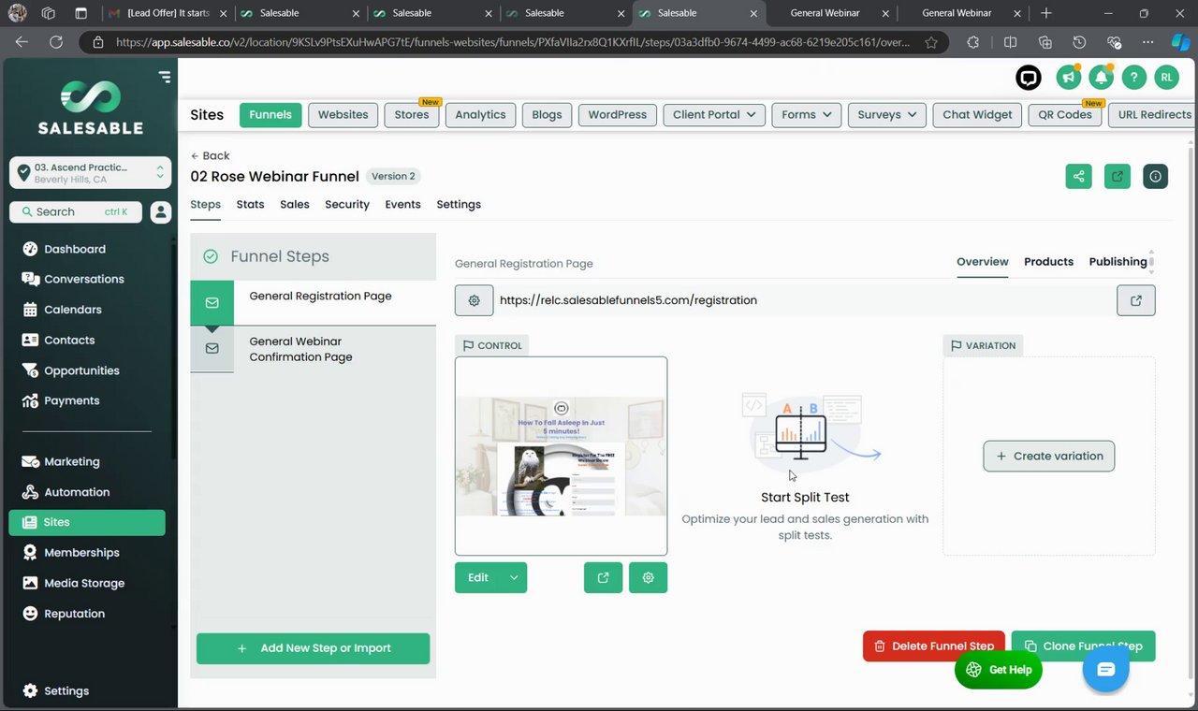The height and width of the screenshot is (711, 1198).
Task: Click the user profile icon beside Search
Action: point(161,212)
